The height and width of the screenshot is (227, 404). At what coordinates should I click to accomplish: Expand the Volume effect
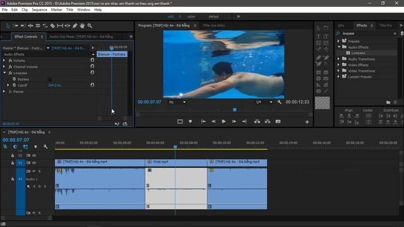4,61
